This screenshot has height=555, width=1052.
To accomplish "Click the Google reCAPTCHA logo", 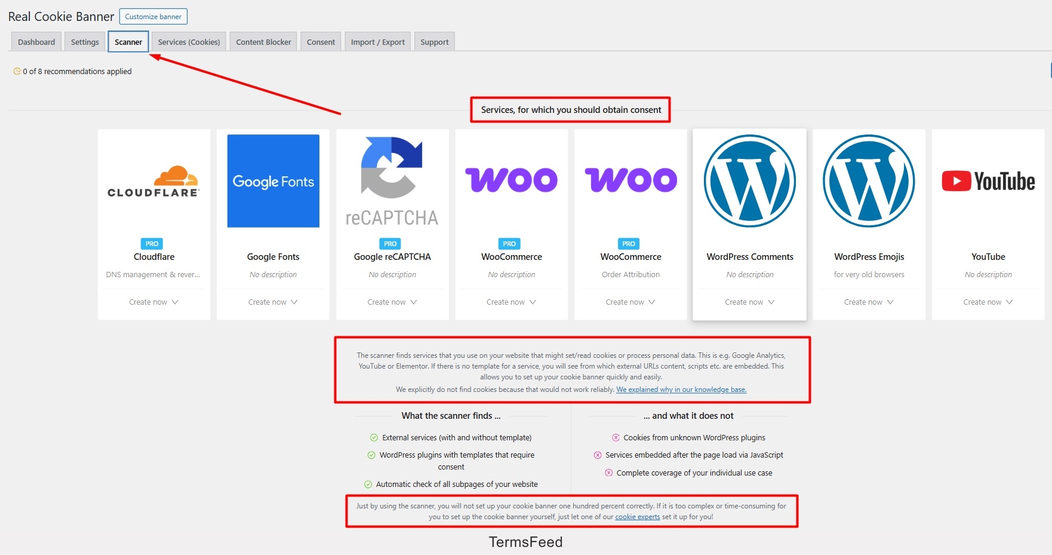I will tap(392, 181).
